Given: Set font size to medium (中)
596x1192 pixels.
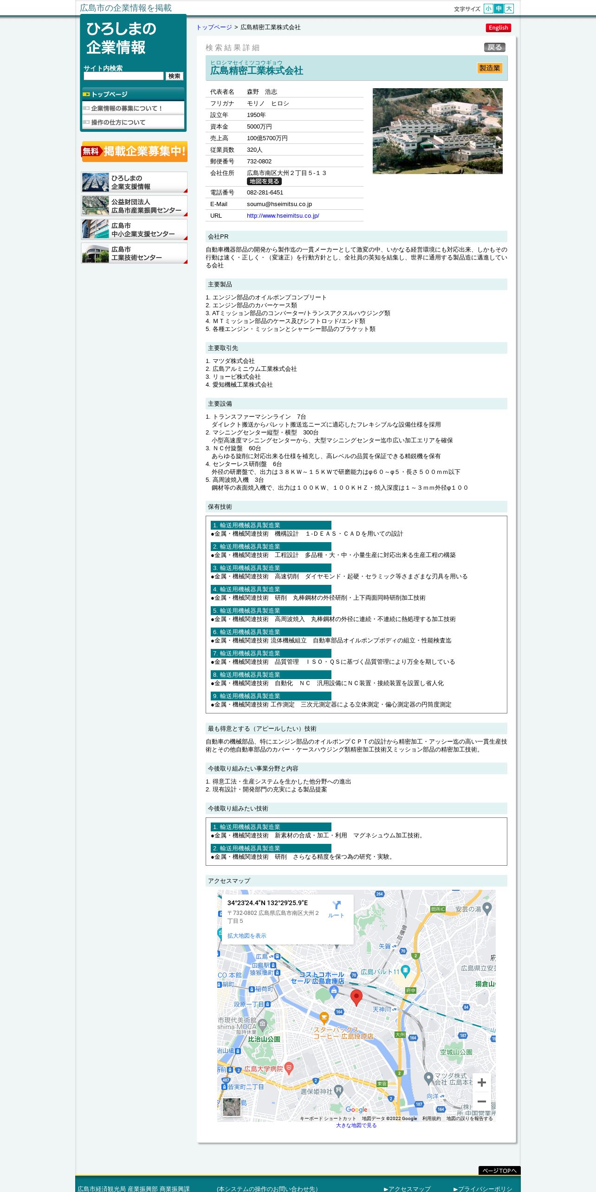Looking at the screenshot, I should tap(499, 8).
